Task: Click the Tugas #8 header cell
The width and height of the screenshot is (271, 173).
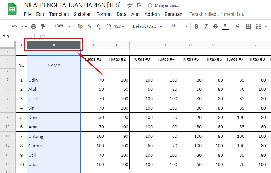Action: coord(256,59)
